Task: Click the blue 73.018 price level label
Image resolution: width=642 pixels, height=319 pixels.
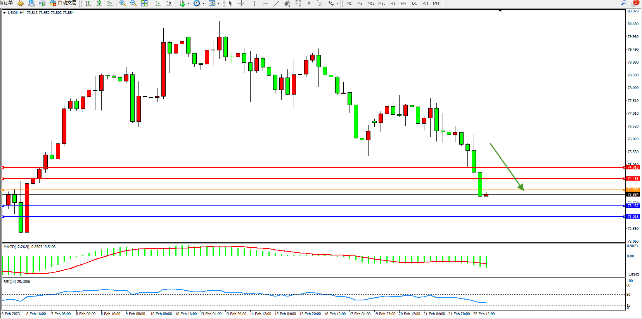Action: tap(633, 217)
